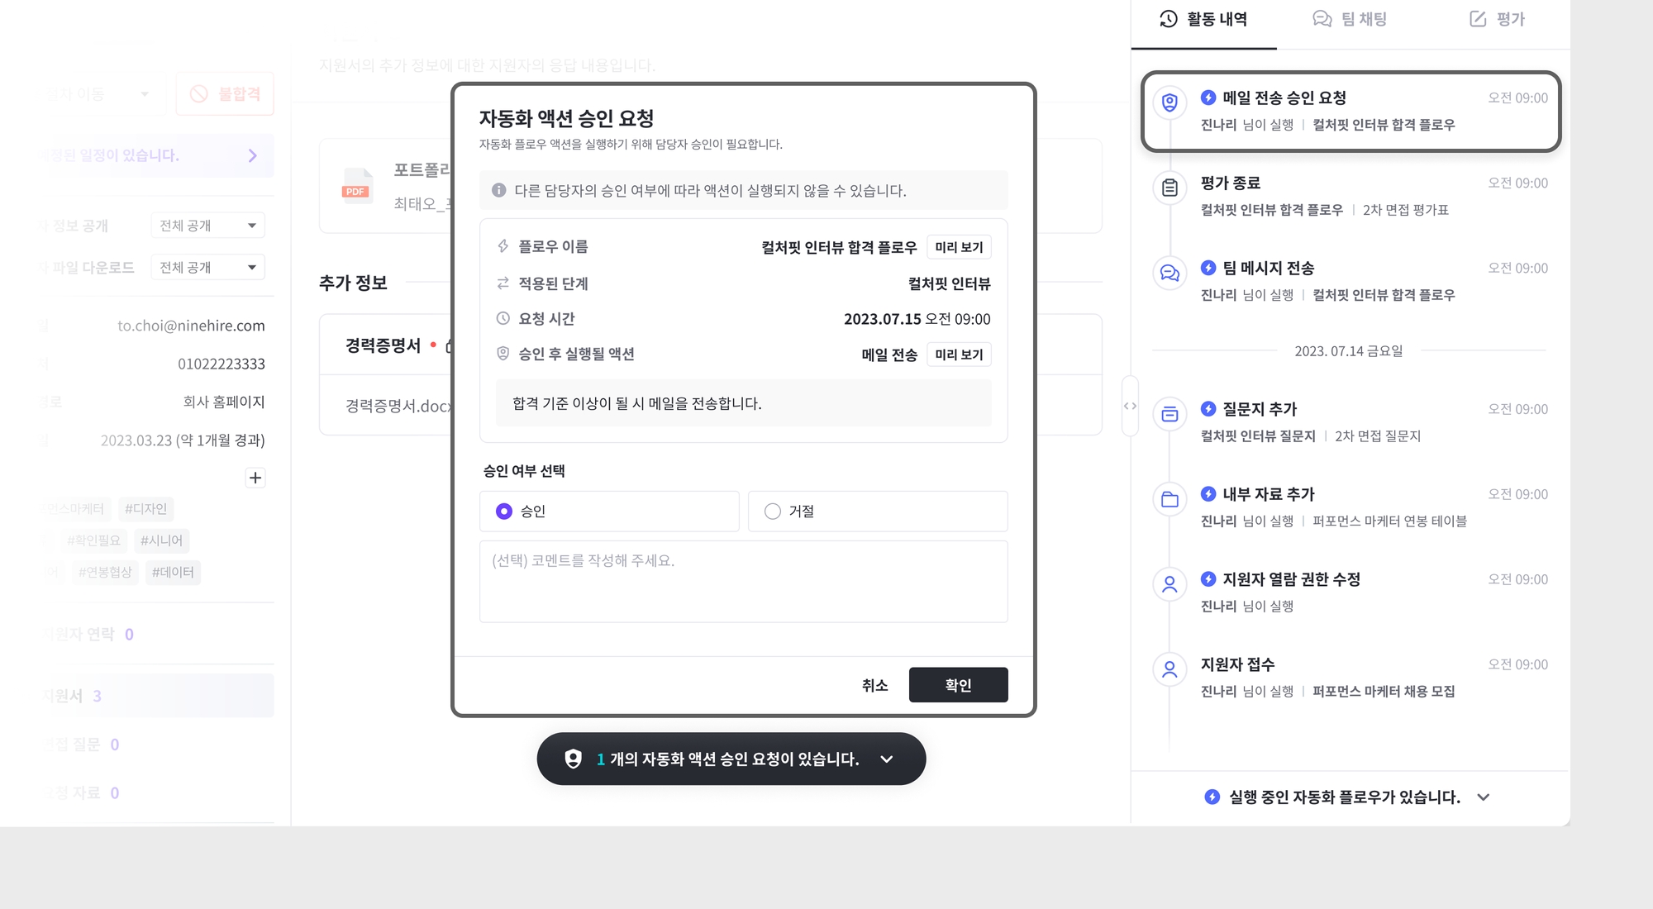The image size is (1653, 909).
Task: Click the panel collapse arrows handle
Action: [1130, 406]
